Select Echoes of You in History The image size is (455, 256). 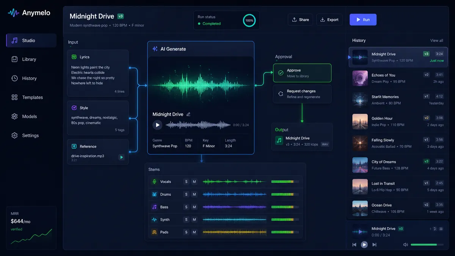pyautogui.click(x=398, y=79)
